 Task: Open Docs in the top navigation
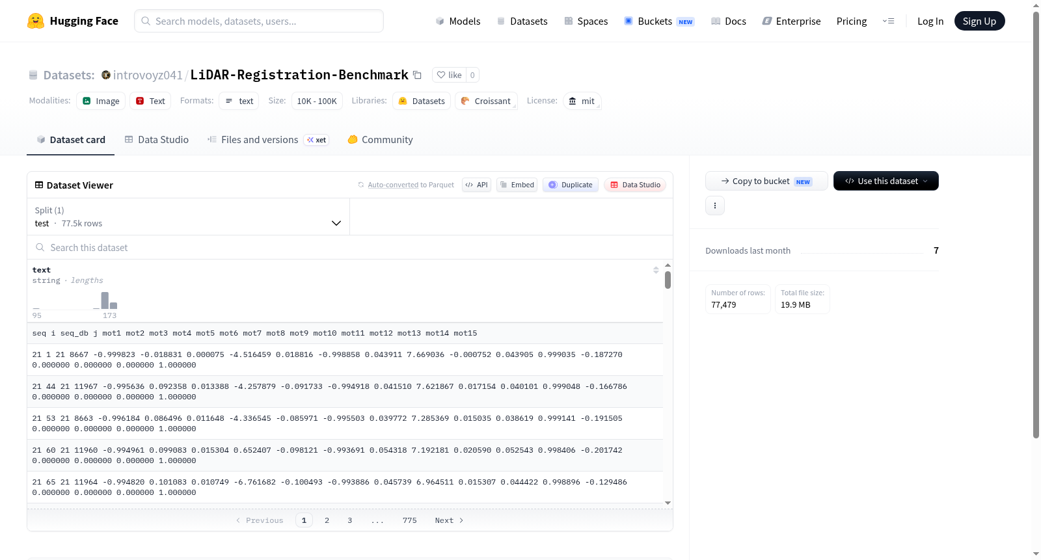729,21
